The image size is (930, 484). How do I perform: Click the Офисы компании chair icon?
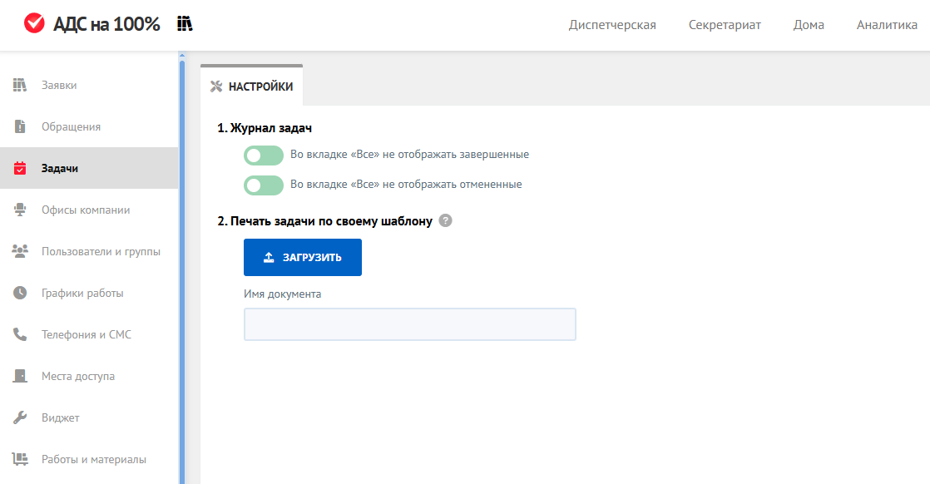pos(20,210)
